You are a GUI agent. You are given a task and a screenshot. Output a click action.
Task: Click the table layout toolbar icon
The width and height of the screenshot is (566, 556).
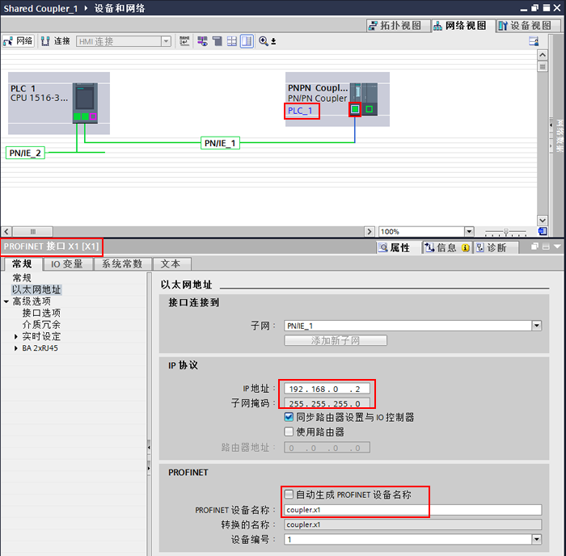[232, 41]
